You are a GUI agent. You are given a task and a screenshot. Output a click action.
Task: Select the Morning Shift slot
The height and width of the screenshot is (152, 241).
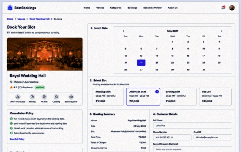tap(108, 97)
